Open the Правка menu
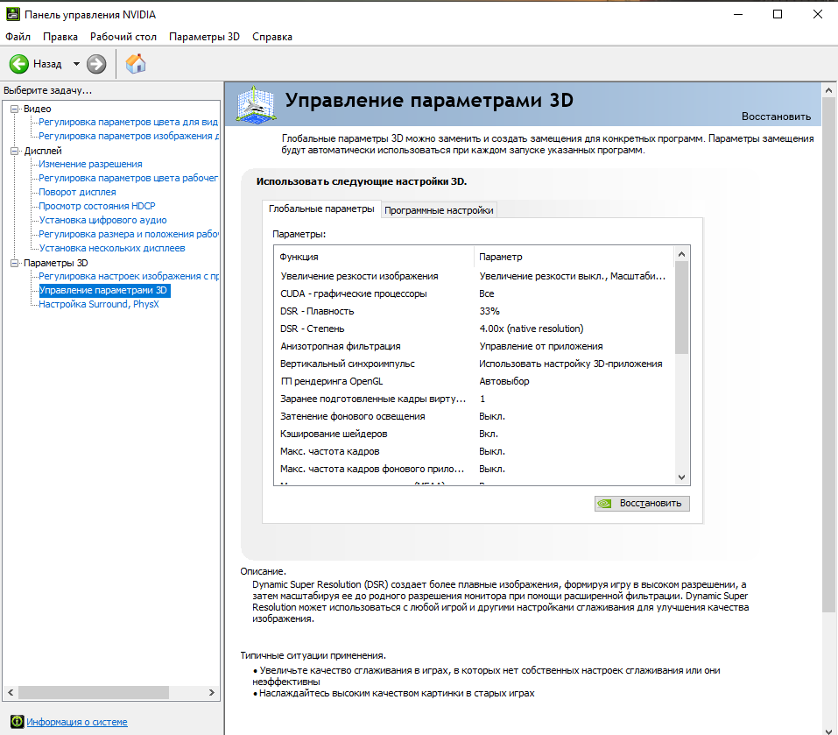Screen dimensions: 838x735 pos(60,37)
